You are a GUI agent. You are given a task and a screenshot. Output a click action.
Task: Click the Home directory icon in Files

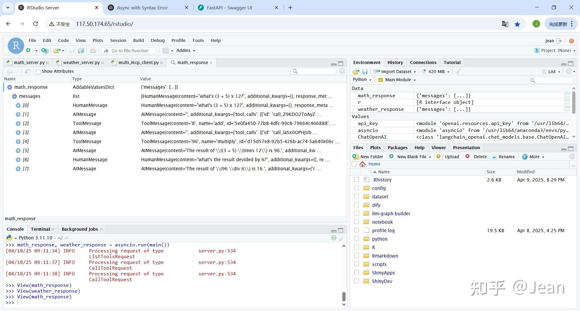pos(362,164)
